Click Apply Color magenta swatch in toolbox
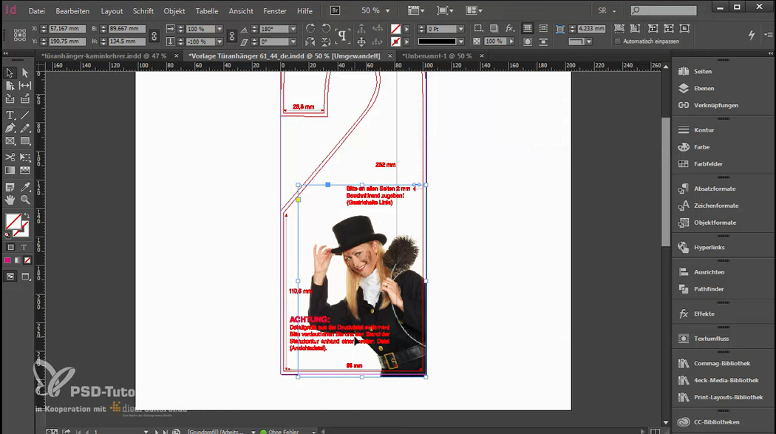Image resolution: width=776 pixels, height=434 pixels. click(x=7, y=260)
